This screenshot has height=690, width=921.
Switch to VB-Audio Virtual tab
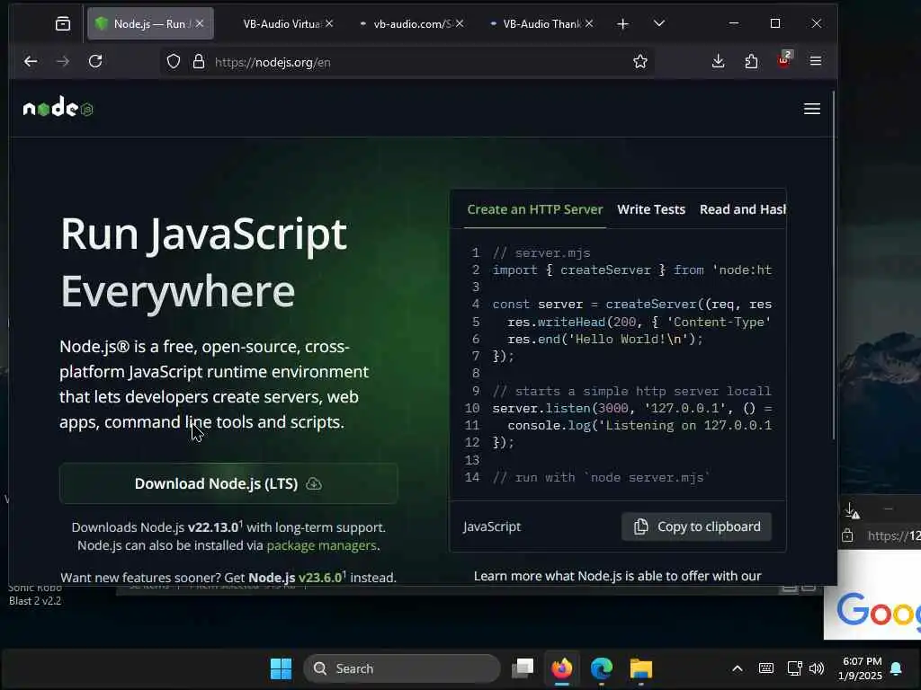[282, 24]
